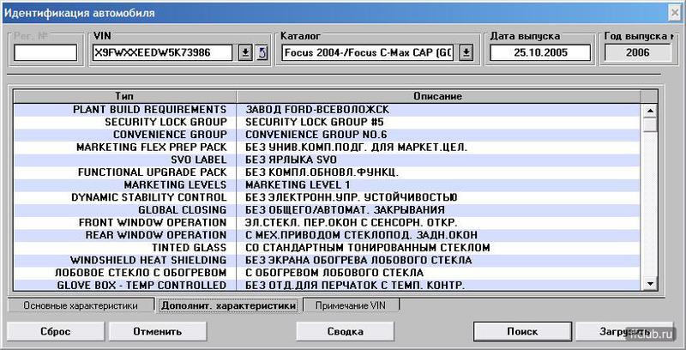The image size is (686, 350).
Task: Click the Отменить button
Action: coord(158,332)
